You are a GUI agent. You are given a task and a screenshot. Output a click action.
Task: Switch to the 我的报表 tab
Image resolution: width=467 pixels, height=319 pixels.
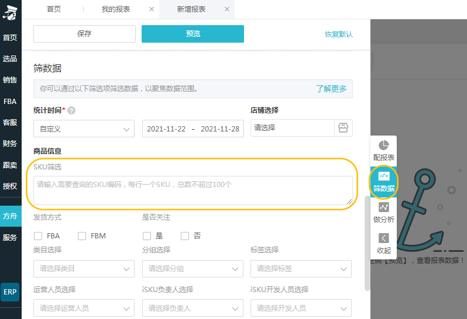coord(116,9)
